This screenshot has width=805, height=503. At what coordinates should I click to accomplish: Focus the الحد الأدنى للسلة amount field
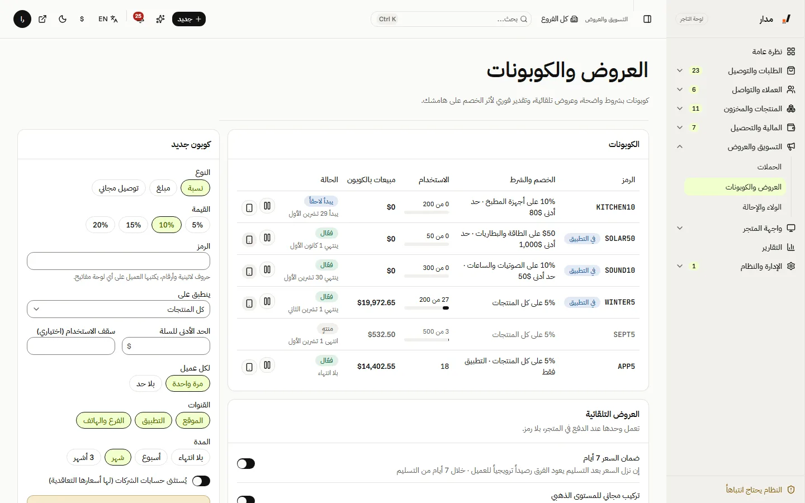point(166,346)
